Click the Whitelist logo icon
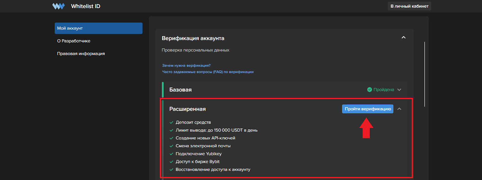 click(x=58, y=6)
